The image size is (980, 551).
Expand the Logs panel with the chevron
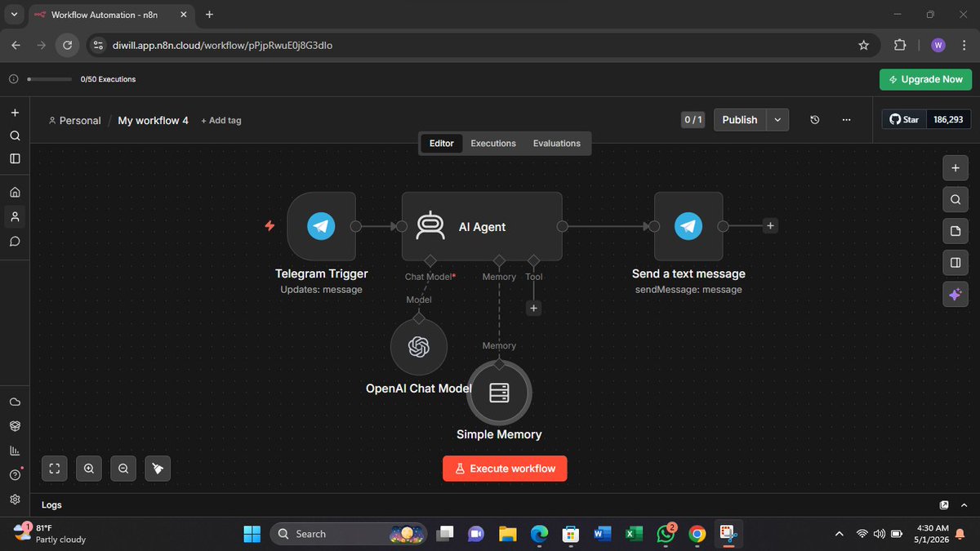click(x=965, y=504)
